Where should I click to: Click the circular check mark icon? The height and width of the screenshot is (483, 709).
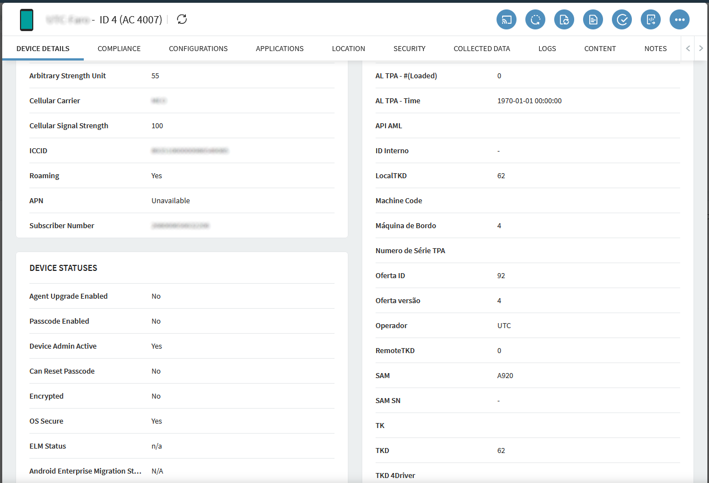click(621, 20)
